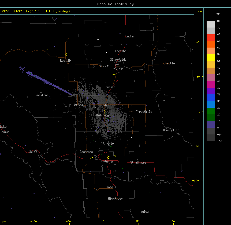
Task: Click the asterisk marker above Limestone
Action: tap(41, 92)
